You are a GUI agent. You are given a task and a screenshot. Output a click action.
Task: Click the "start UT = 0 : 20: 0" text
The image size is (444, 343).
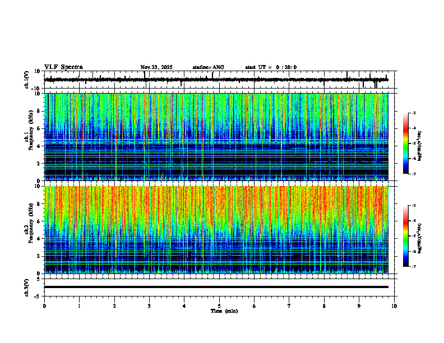(x=271, y=67)
